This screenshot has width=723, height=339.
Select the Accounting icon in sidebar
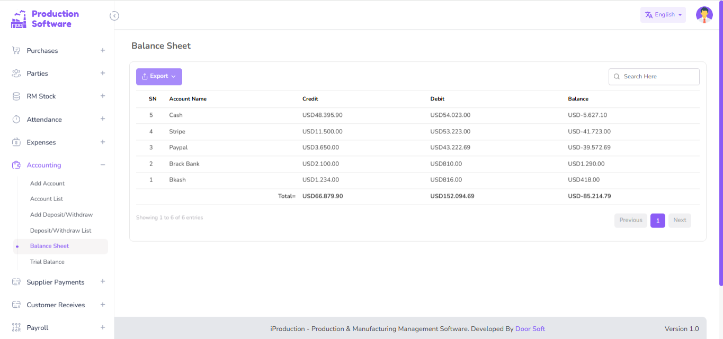[x=15, y=164]
